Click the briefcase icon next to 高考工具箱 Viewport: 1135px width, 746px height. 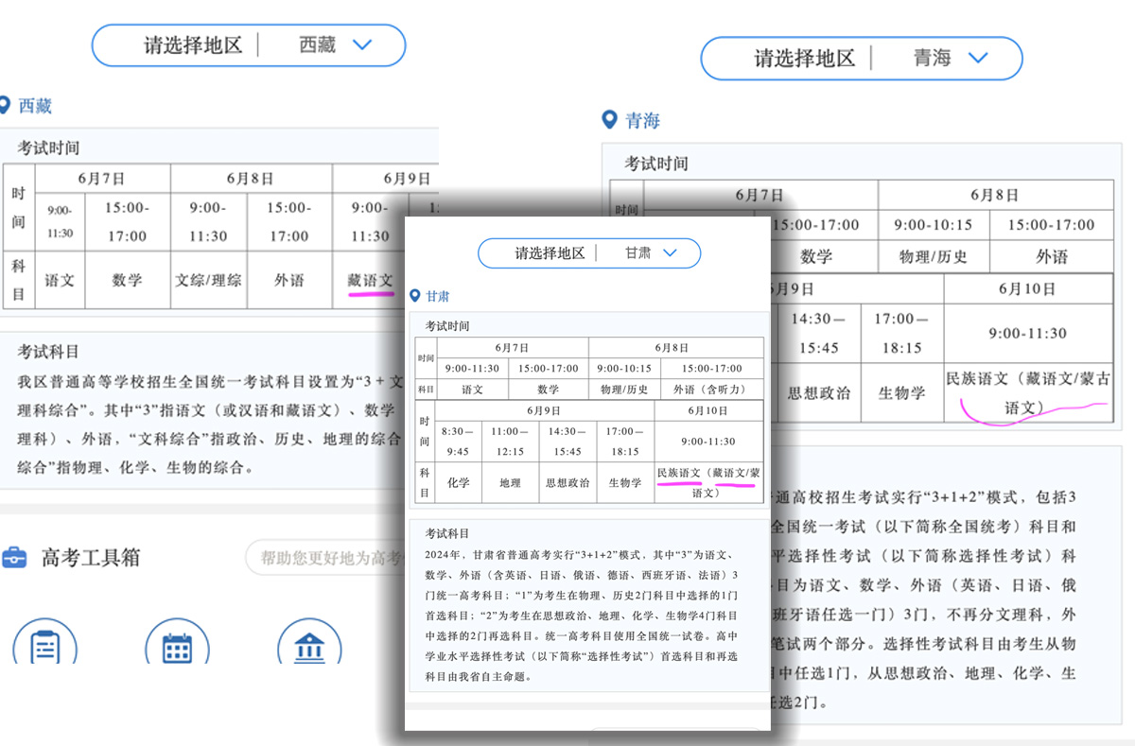[x=14, y=558]
